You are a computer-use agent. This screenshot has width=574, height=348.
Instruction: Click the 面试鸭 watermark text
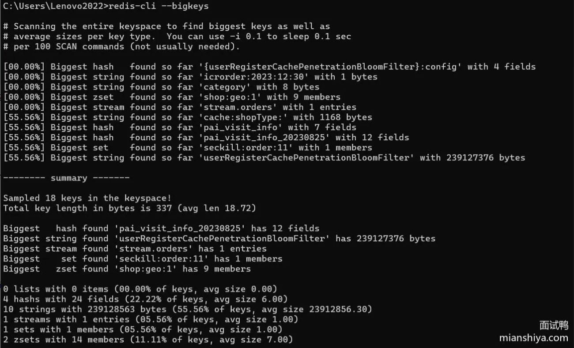point(554,326)
